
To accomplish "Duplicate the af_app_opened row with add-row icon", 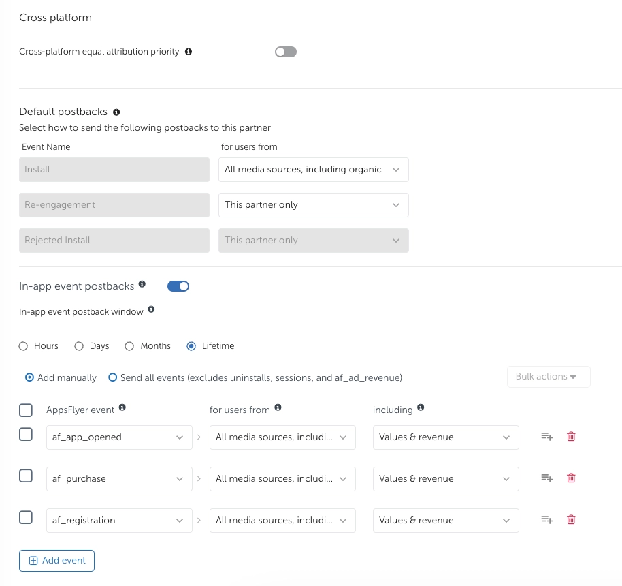I will (x=546, y=437).
